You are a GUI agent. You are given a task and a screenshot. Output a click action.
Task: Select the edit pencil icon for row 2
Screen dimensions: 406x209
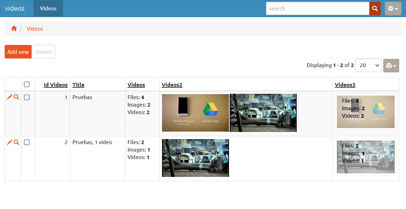(10, 142)
